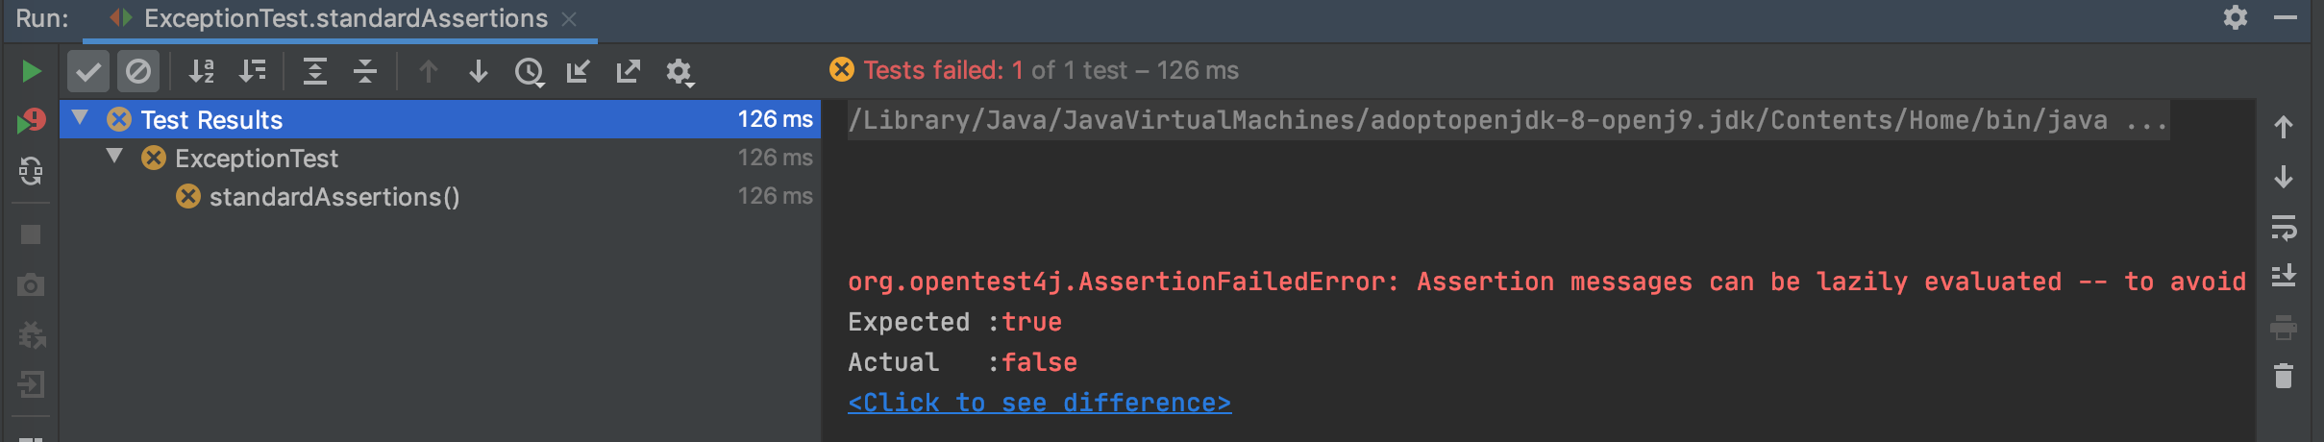Select standardAssertions() test item
Image resolution: width=2324 pixels, height=442 pixels.
(334, 197)
